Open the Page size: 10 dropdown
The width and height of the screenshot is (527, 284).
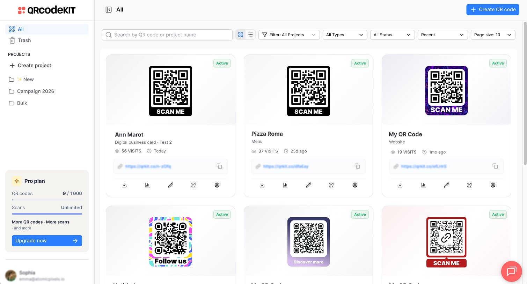[493, 35]
